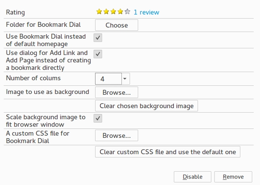The width and height of the screenshot is (260, 185).
Task: Browse for image to use as background
Action: (x=117, y=92)
